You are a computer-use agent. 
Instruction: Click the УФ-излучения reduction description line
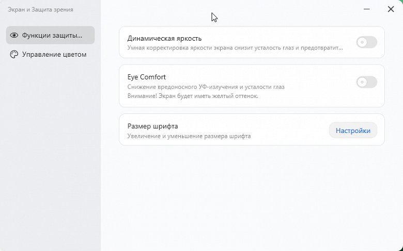click(206, 87)
